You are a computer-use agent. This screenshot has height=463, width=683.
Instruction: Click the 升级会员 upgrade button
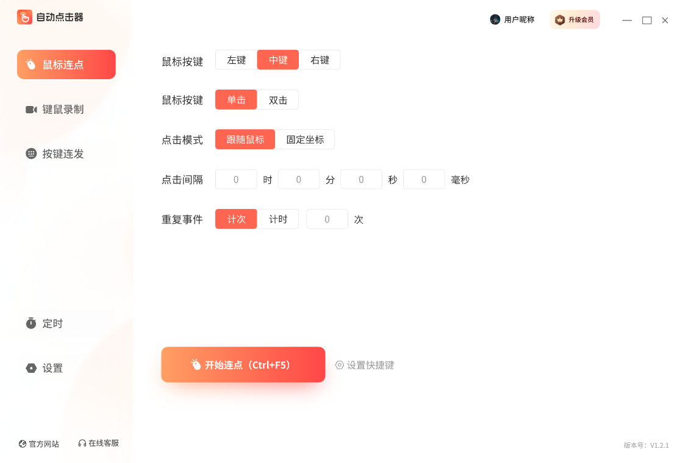coord(574,19)
